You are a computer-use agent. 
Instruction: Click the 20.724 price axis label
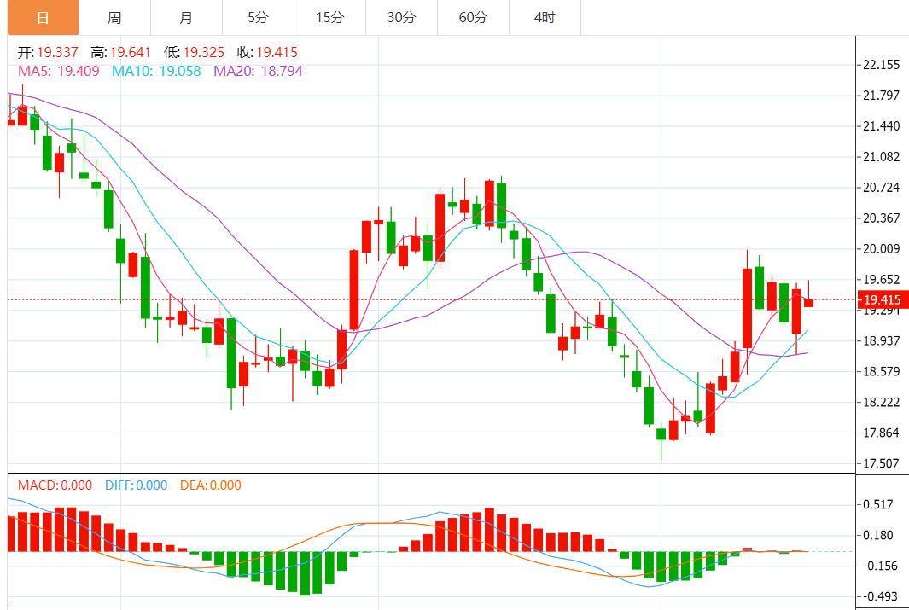pyautogui.click(x=881, y=188)
